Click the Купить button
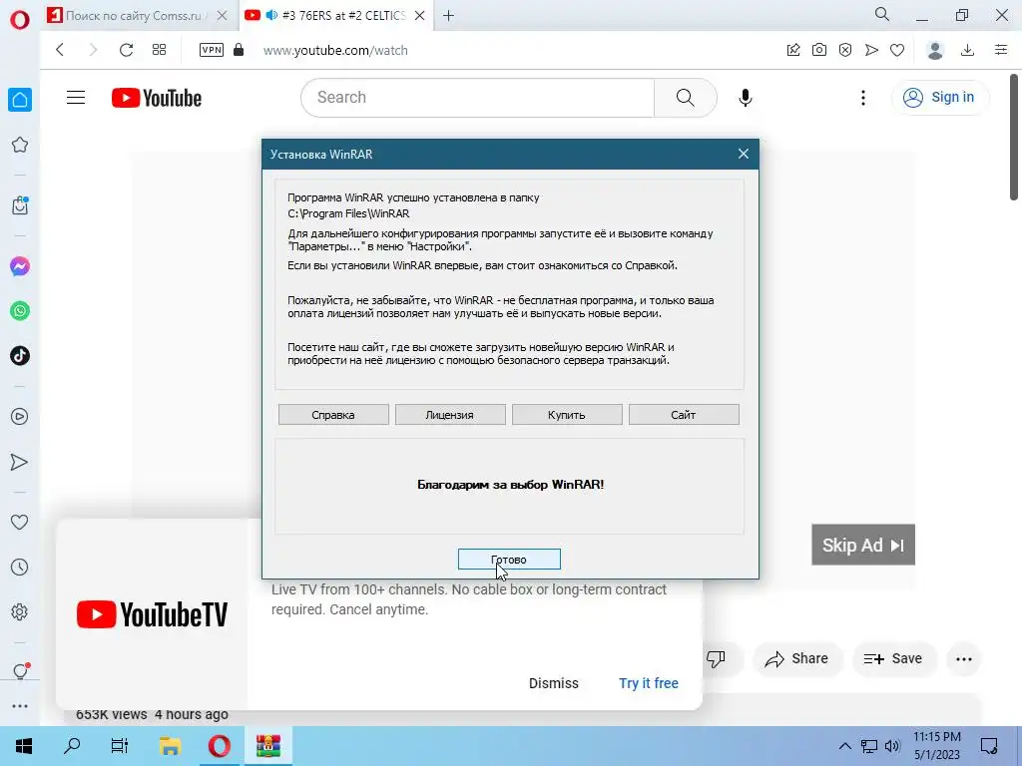Image resolution: width=1022 pixels, height=766 pixels. click(567, 415)
